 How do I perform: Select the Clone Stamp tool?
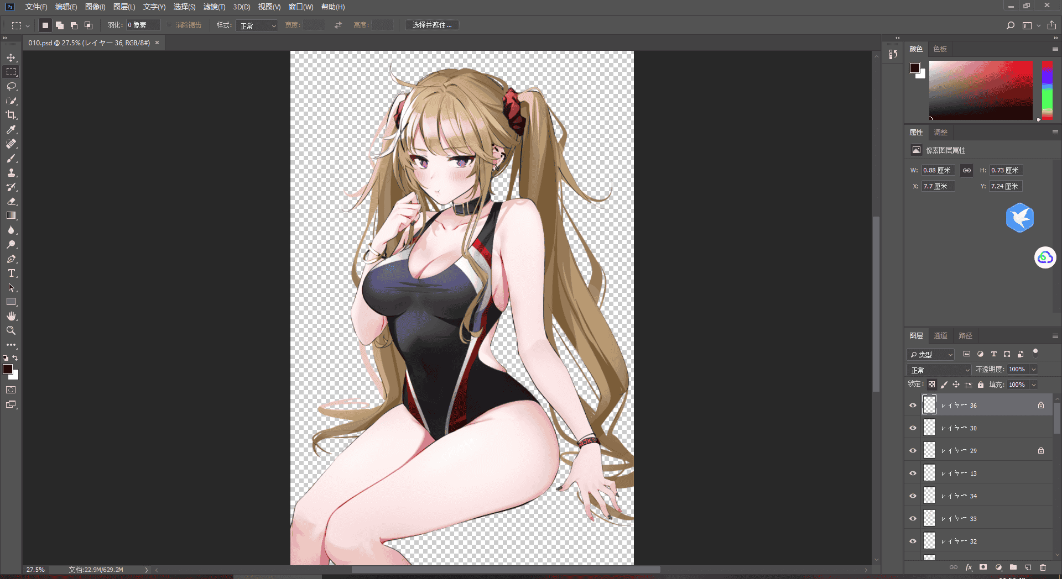[x=11, y=172]
